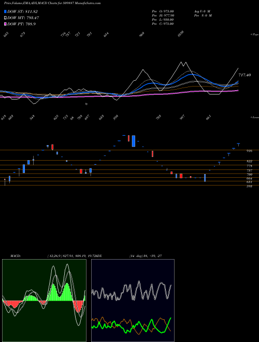Screen dimensions: 259x342
Task: Click the 1050 top value label
Action: pos(181,34)
